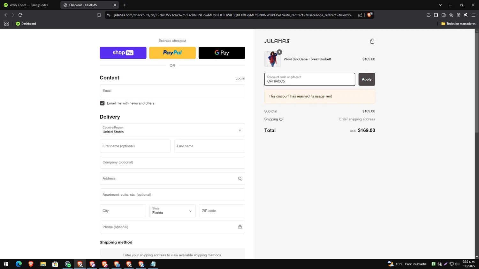Expand the State dropdown showing Florida
The height and width of the screenshot is (269, 479).
pyautogui.click(x=172, y=211)
